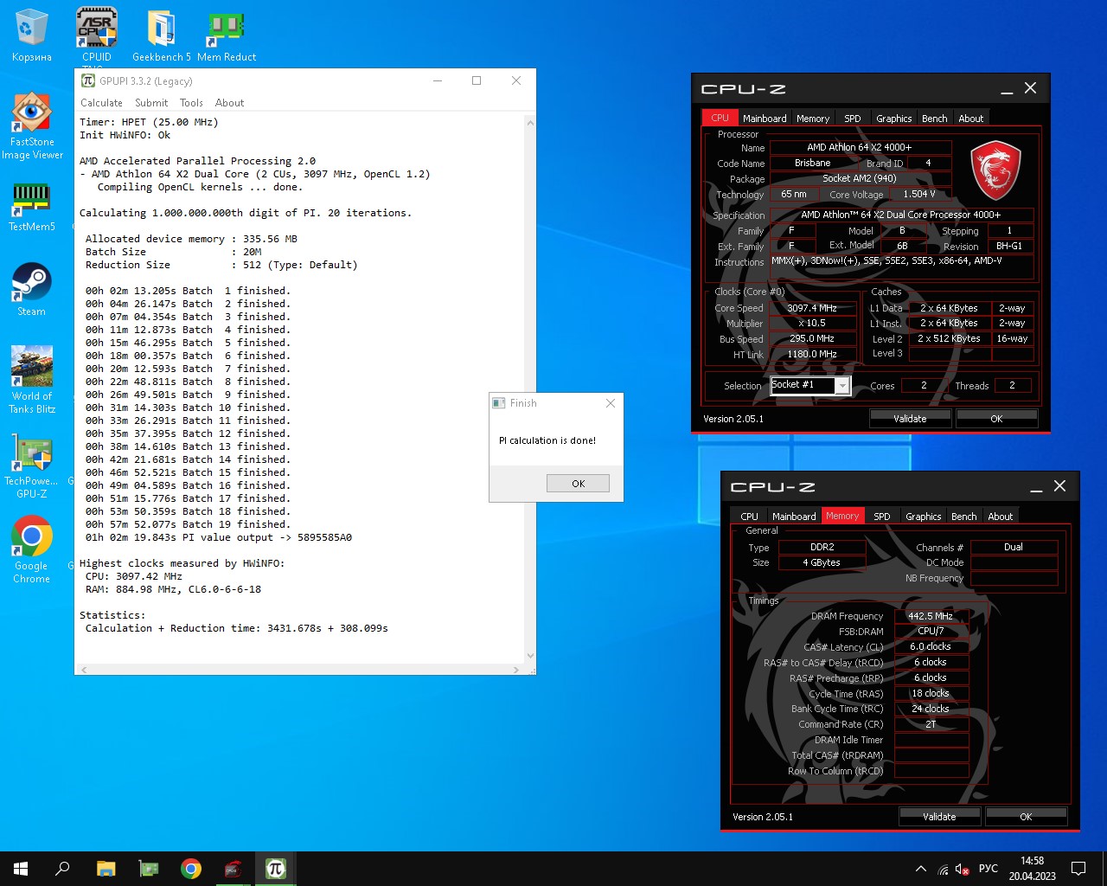Open the About menu in GPUPI
Image resolution: width=1107 pixels, height=886 pixels.
229,102
